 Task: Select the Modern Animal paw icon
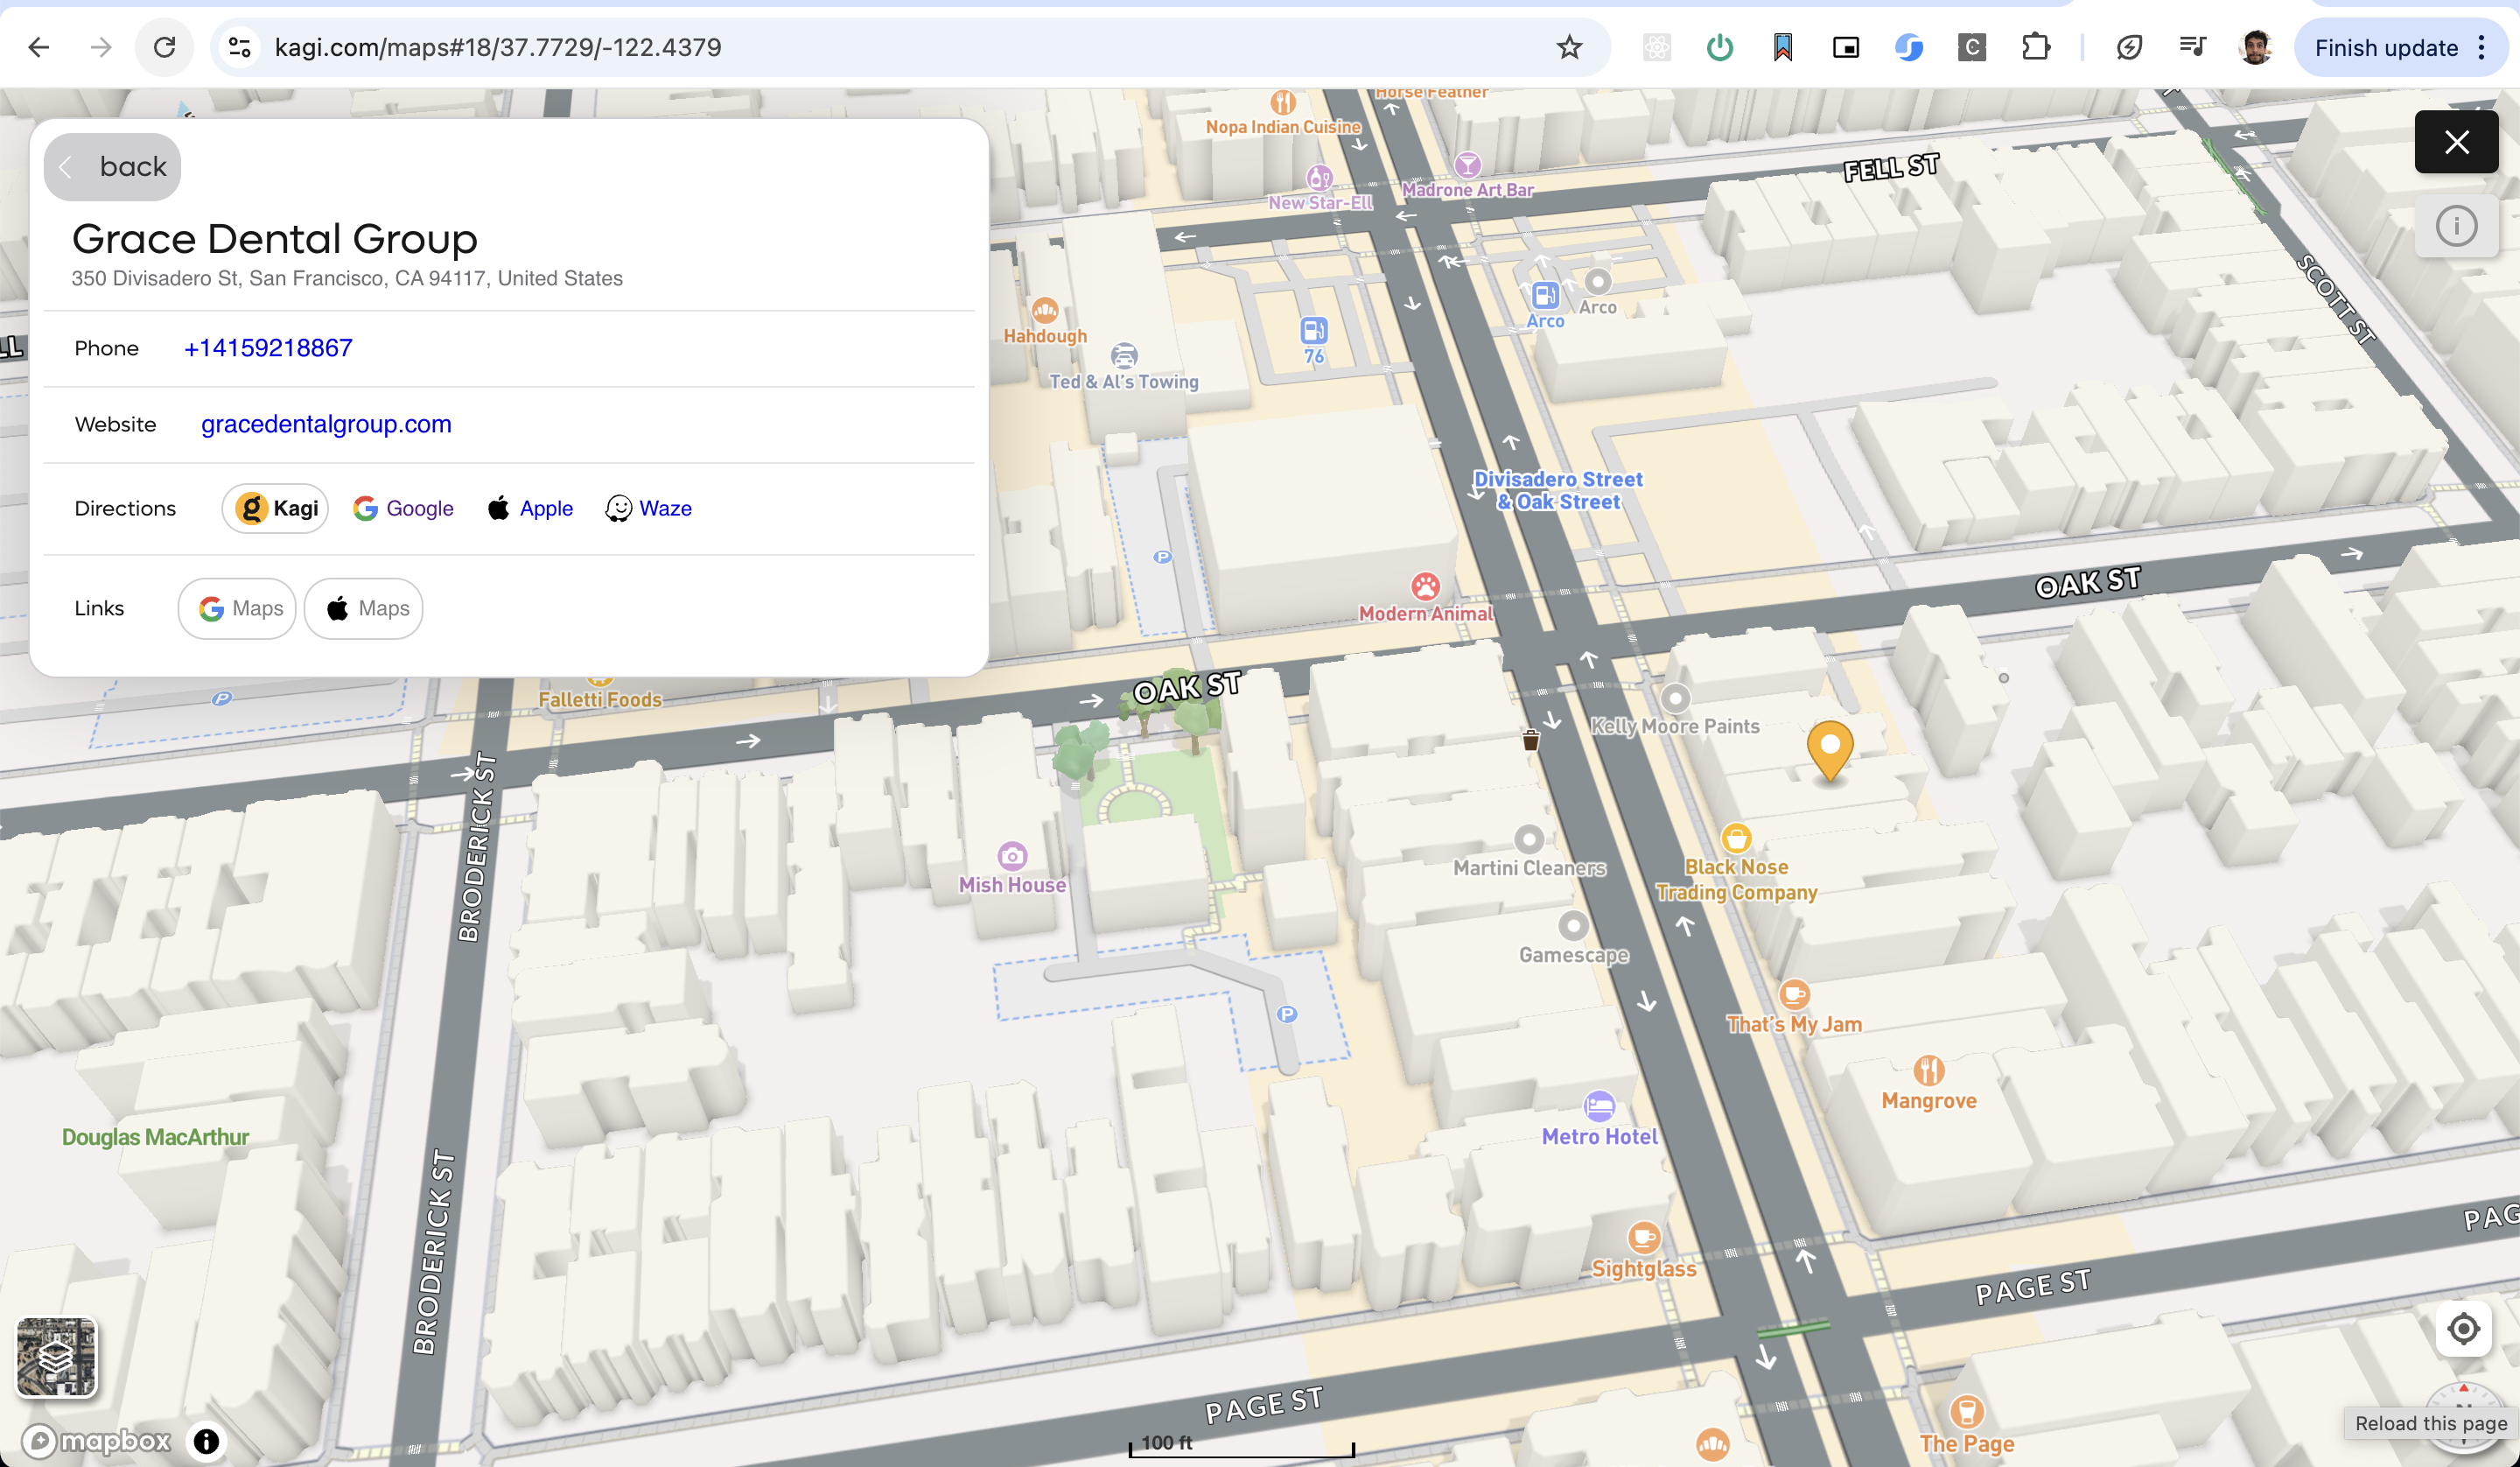click(1425, 586)
